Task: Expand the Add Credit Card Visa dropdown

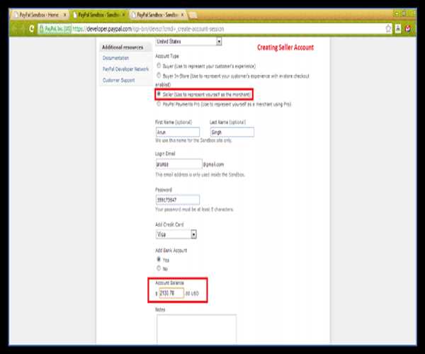Action: pos(176,234)
